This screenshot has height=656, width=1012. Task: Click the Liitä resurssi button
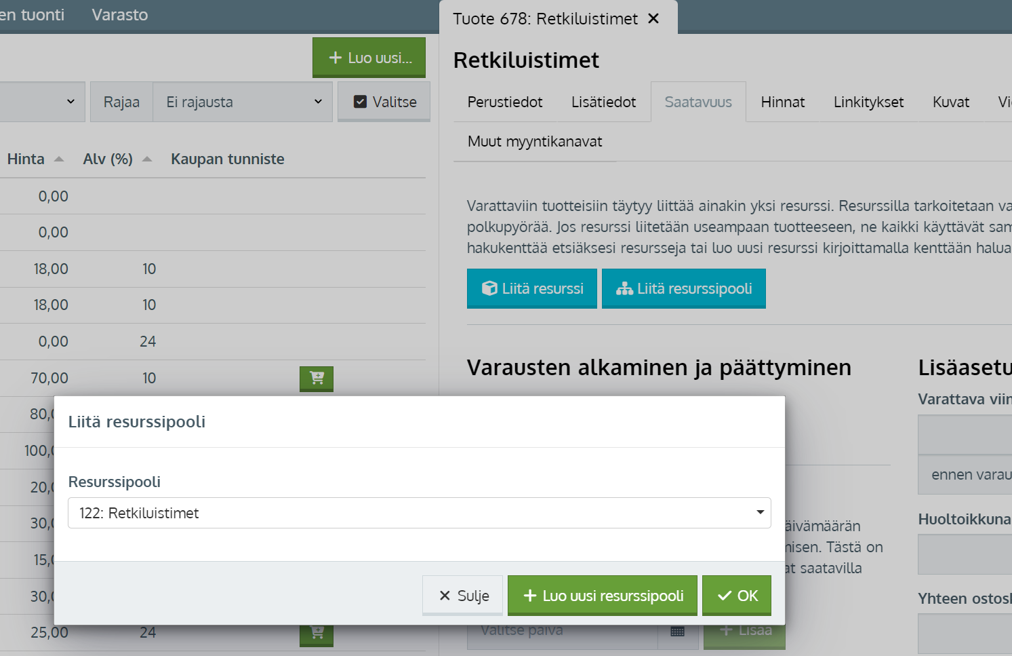531,288
